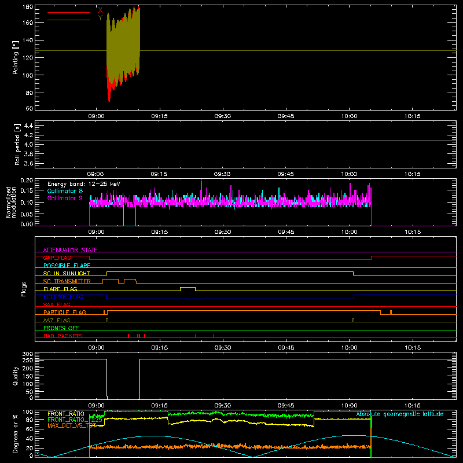
Task: Click the ECLIPSE_FLAG label
Action: pos(63,297)
